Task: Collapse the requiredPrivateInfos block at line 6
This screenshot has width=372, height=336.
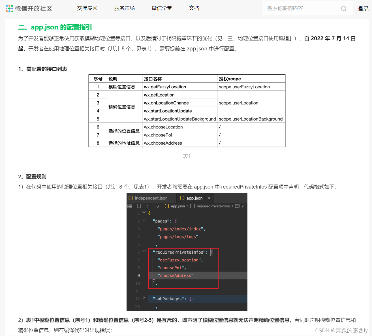Action: (144, 251)
